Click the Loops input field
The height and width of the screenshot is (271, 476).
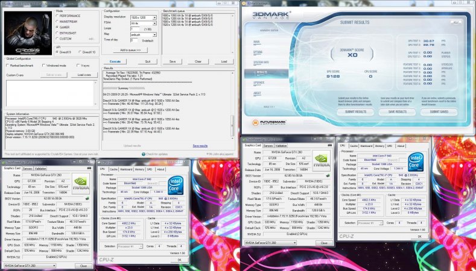(x=135, y=29)
